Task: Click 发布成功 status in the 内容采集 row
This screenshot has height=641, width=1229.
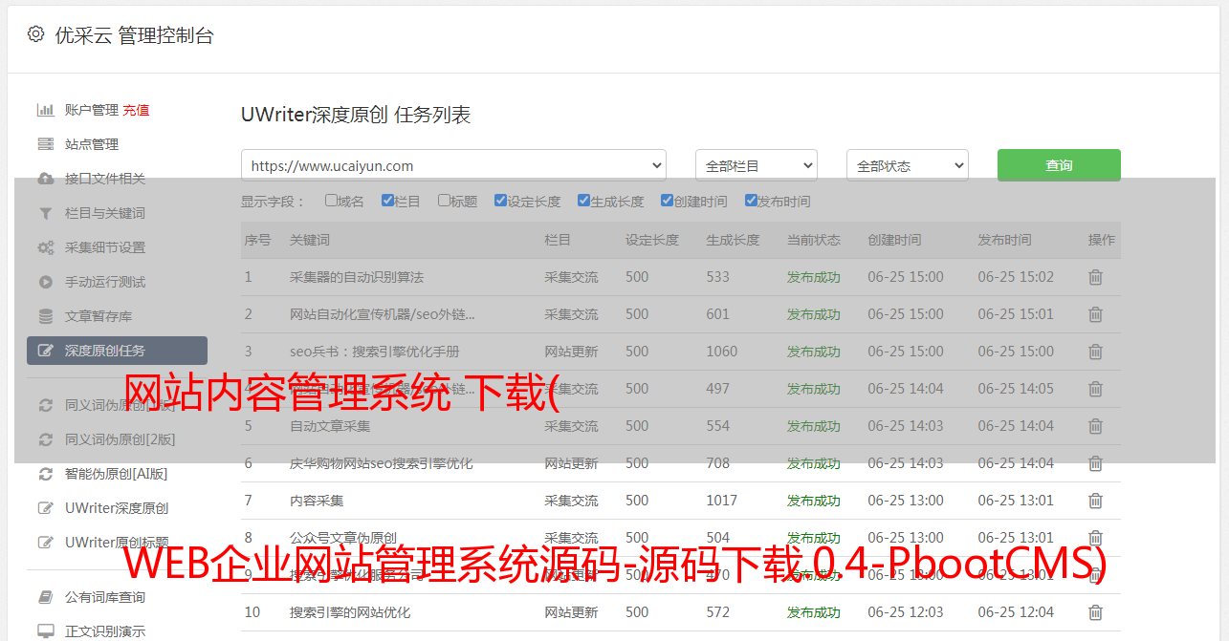Action: 814,501
